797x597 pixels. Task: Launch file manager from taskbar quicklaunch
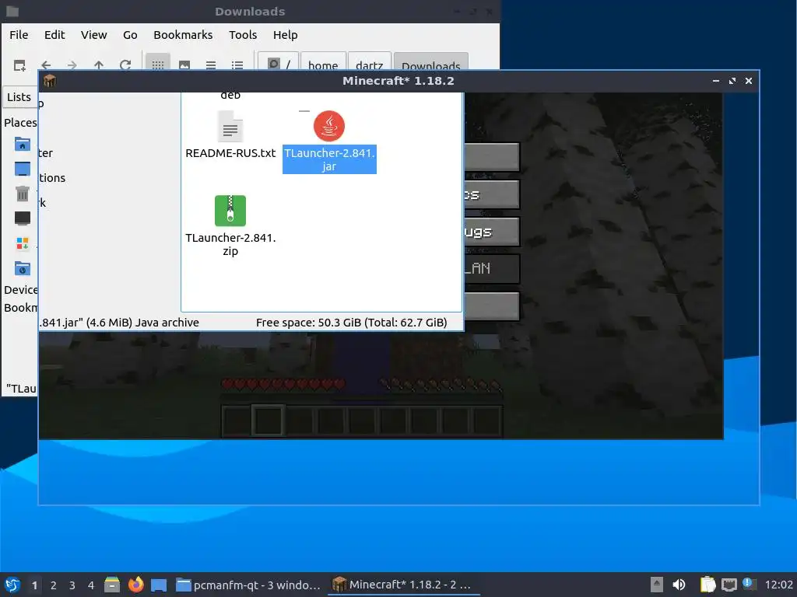tap(112, 585)
